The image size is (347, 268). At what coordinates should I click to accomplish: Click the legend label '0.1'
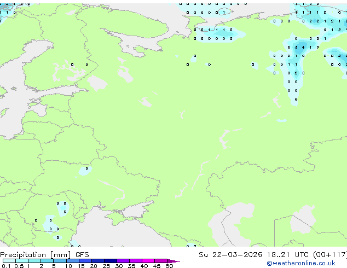point(6,266)
